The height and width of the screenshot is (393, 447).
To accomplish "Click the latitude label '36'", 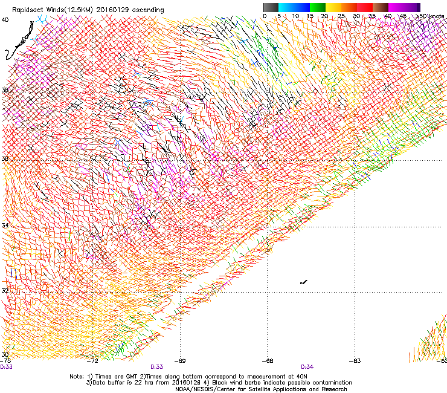I will (5, 158).
